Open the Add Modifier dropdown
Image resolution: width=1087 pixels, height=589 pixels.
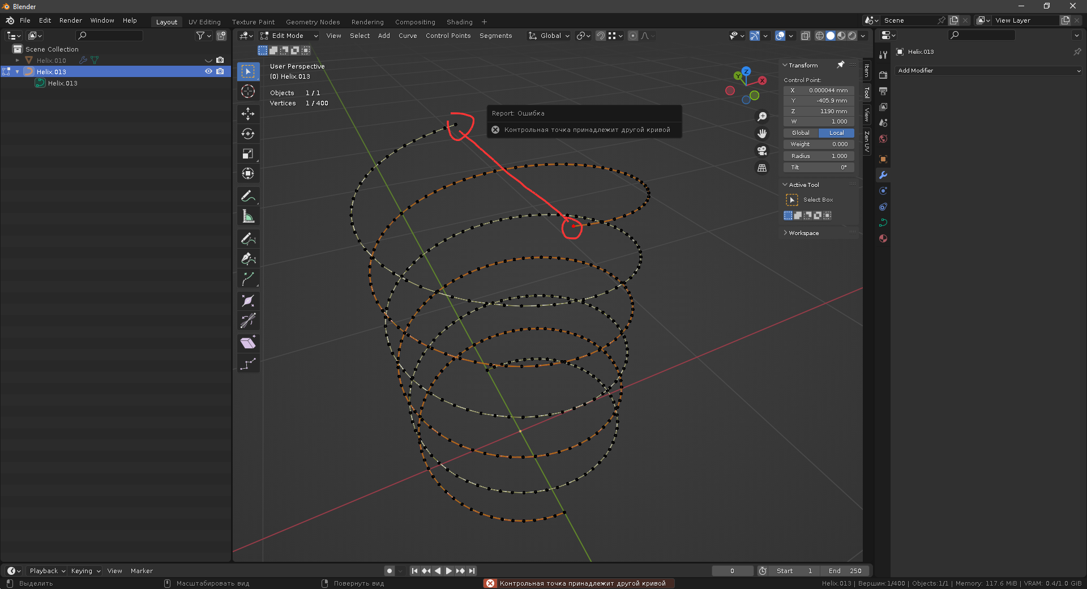988,71
